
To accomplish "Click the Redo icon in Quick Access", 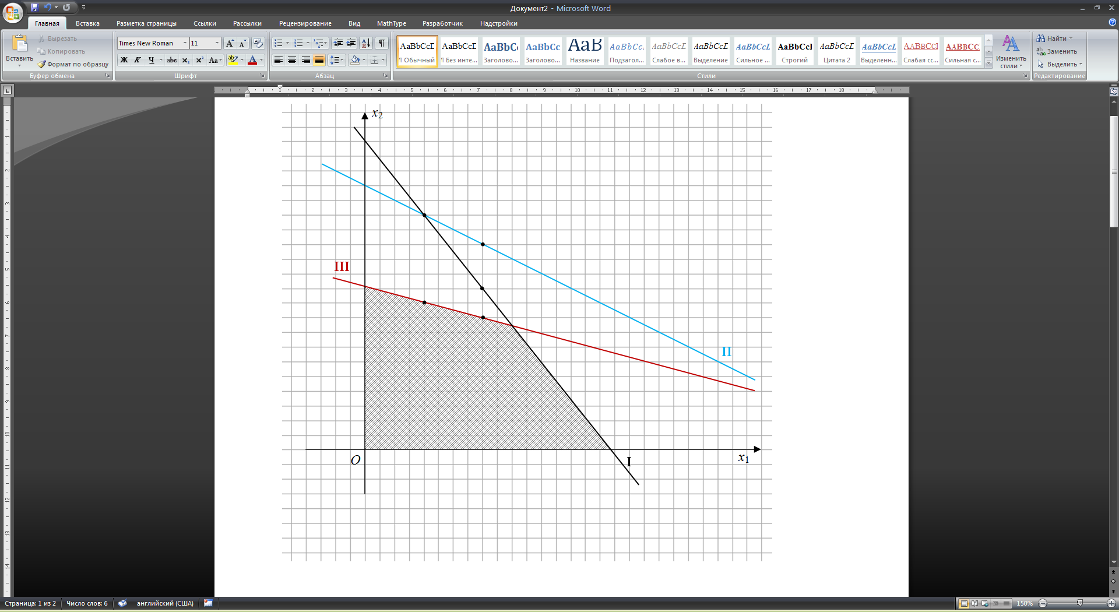I will point(66,8).
